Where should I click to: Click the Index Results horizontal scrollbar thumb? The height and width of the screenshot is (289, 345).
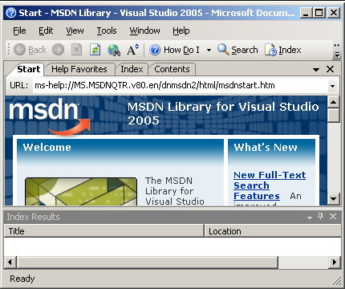[148, 262]
